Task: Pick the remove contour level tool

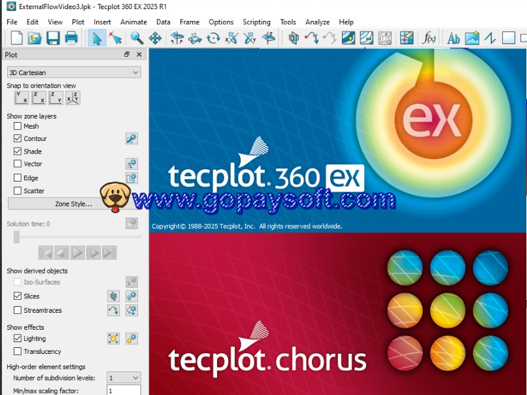Action: point(367,38)
